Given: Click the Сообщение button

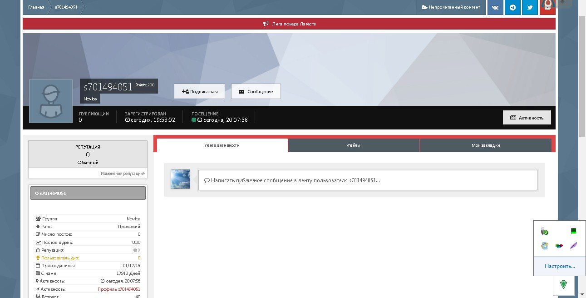Looking at the screenshot, I should (x=256, y=91).
